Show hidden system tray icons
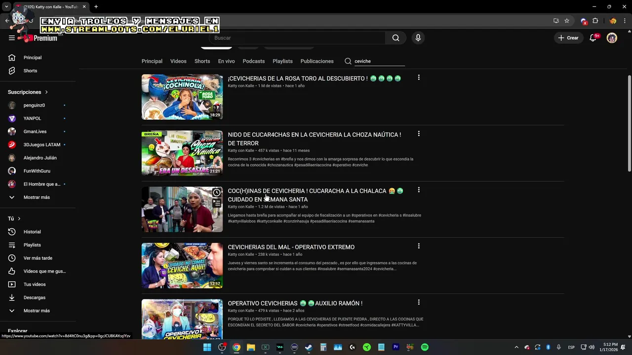Screen dimensions: 632x355 [x=516, y=347]
